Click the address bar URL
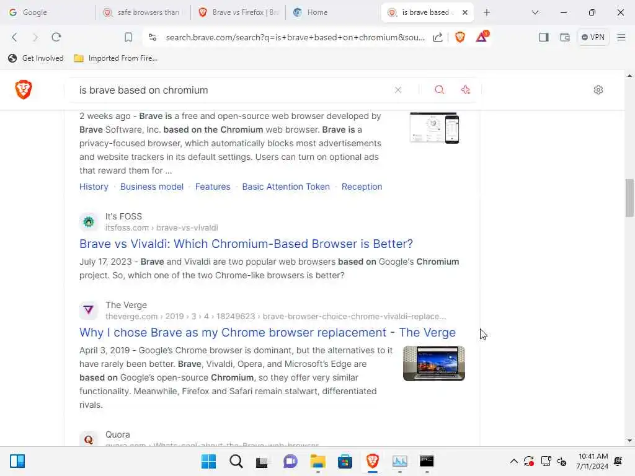Viewport: 635px width, 476px height. point(295,37)
